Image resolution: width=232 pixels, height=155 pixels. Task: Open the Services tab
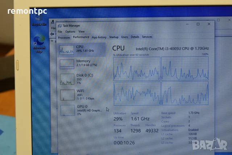147,37
